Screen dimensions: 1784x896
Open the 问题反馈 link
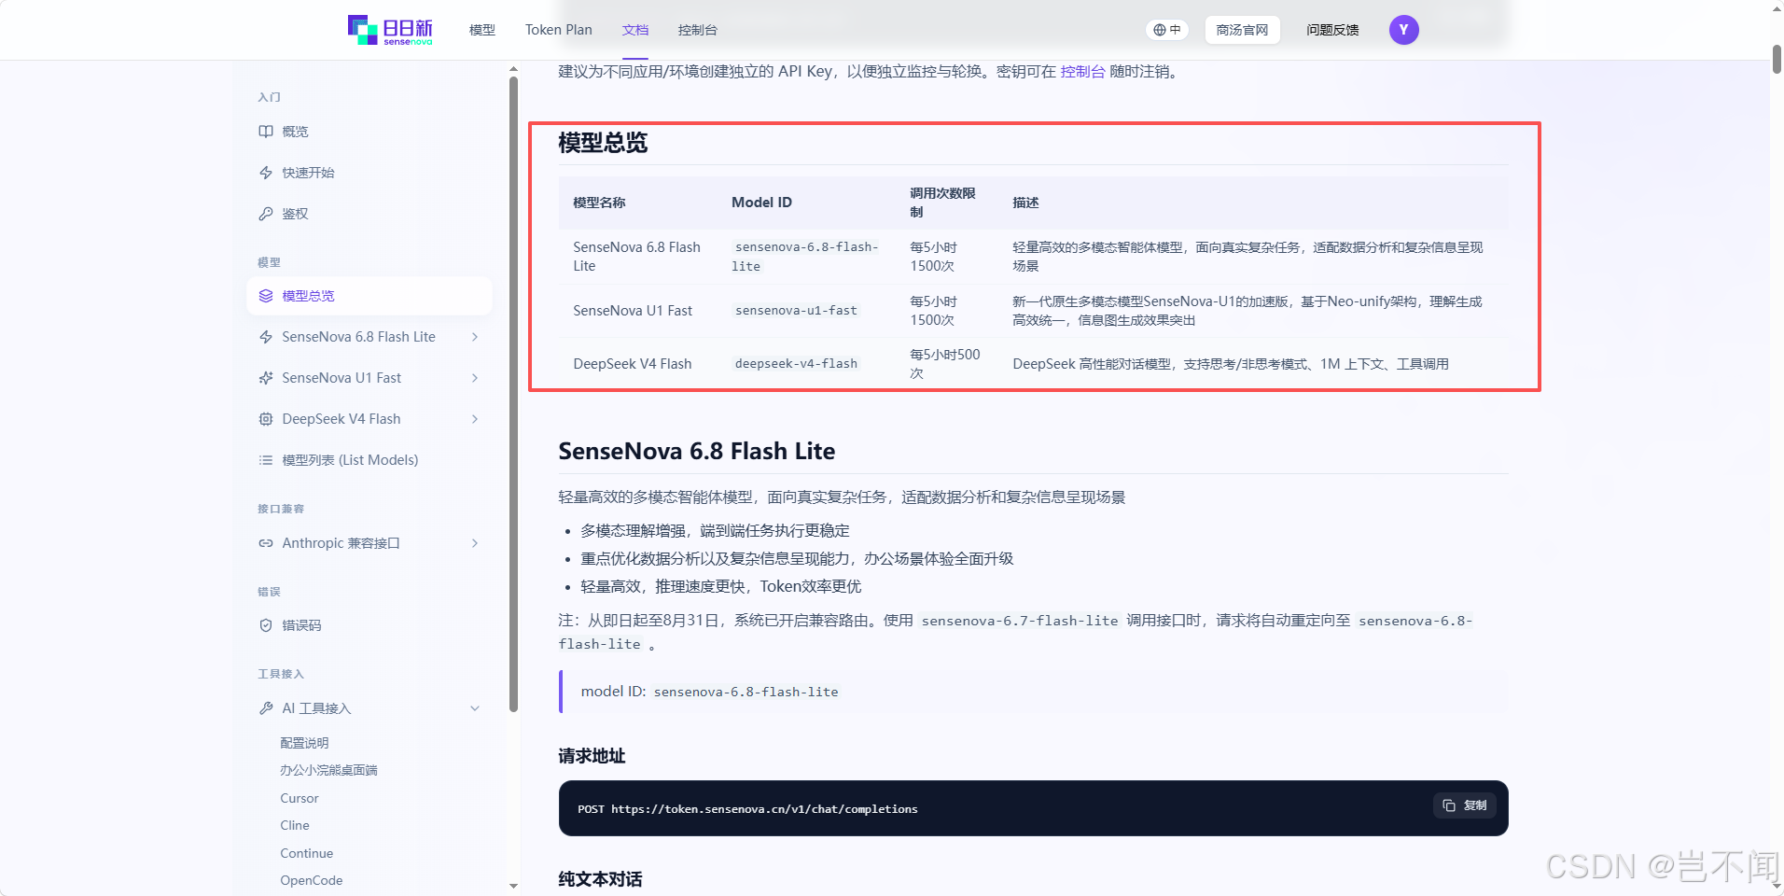[1332, 30]
